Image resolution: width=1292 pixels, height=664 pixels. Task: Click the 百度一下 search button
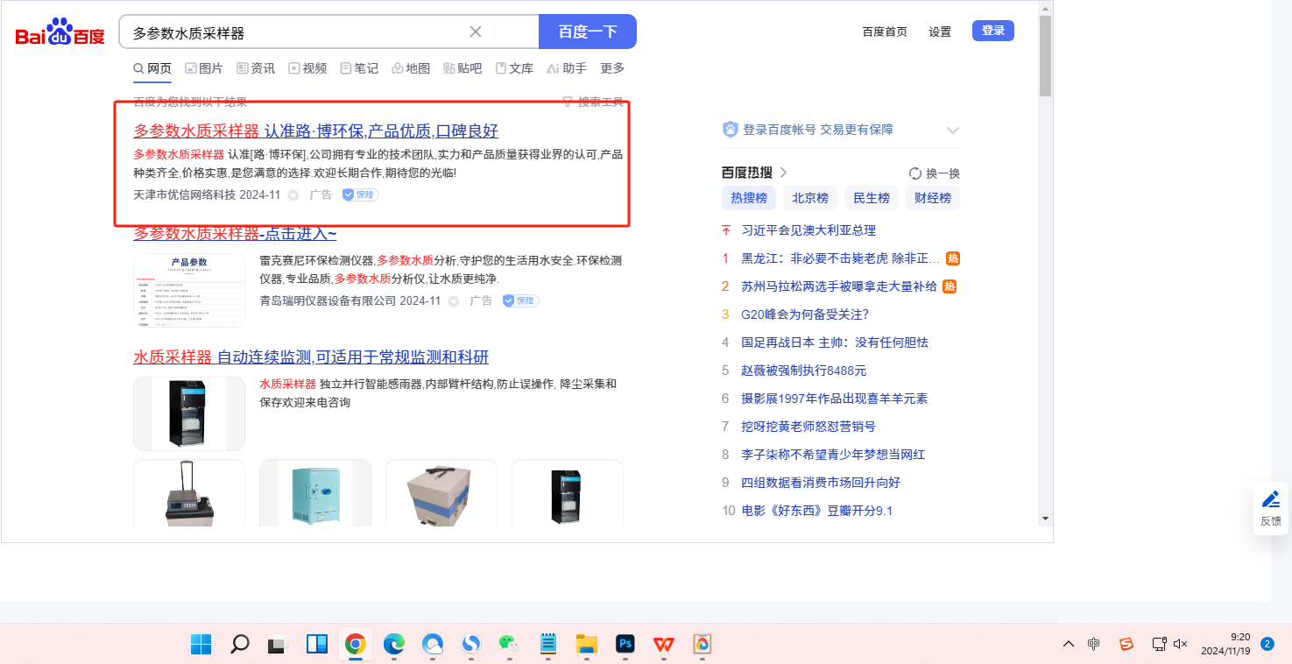coord(588,32)
